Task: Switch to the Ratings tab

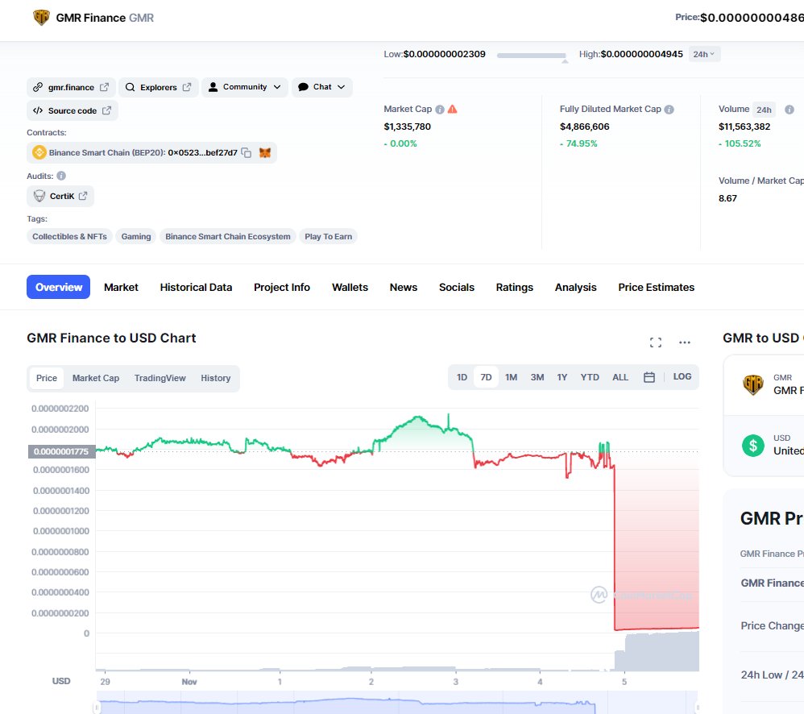Action: pos(515,287)
